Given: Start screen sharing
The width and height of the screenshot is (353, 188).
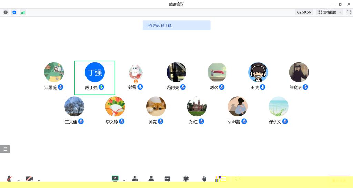Looking at the screenshot, I should tap(115, 179).
